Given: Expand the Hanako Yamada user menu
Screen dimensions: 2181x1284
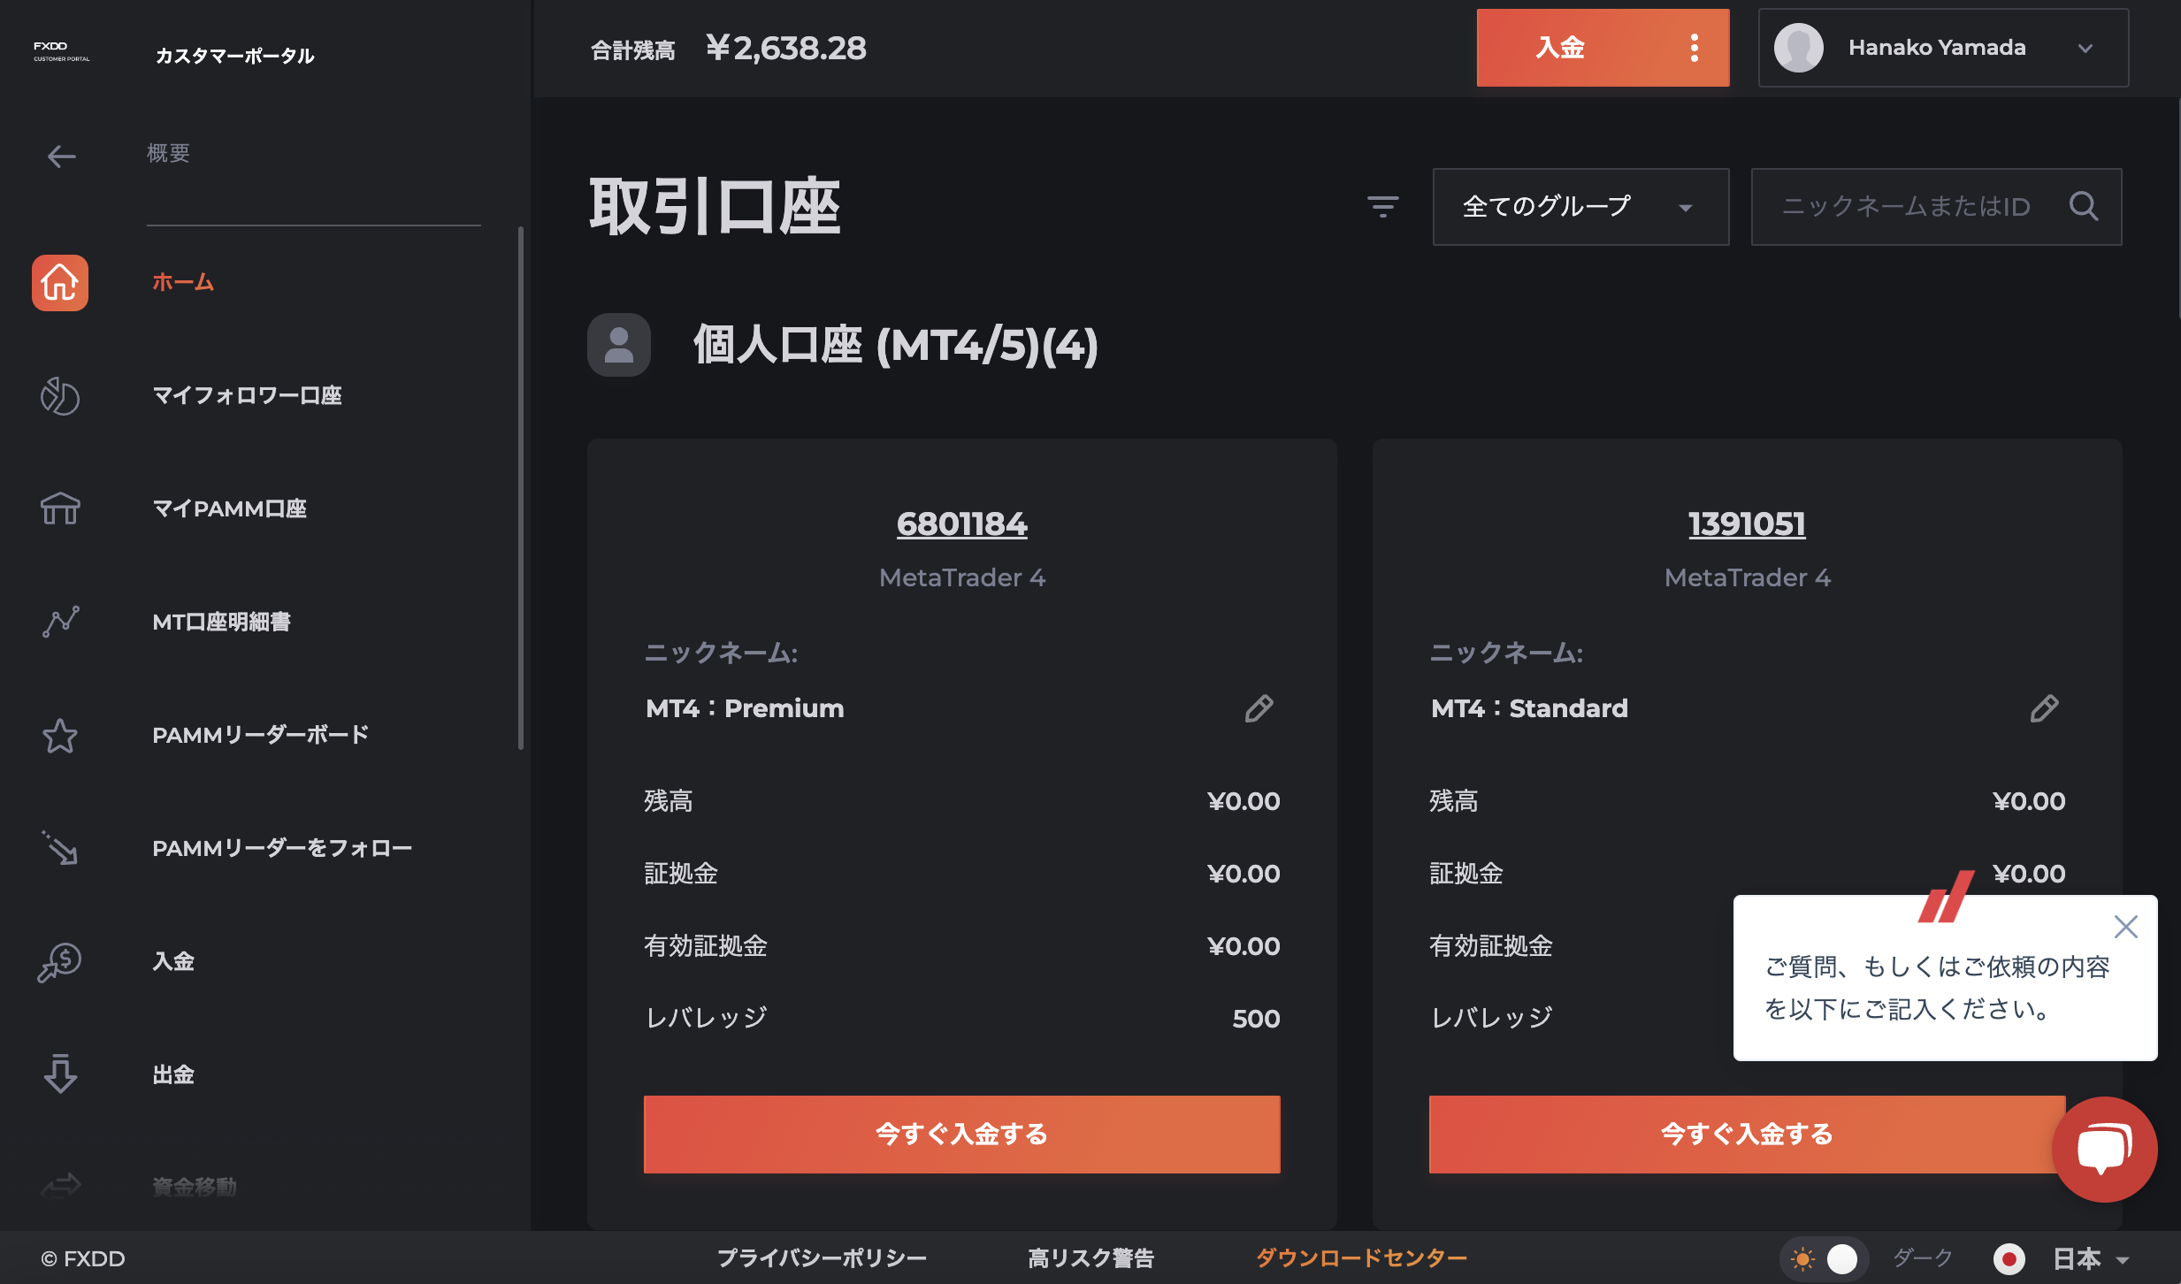Looking at the screenshot, I should pos(2085,48).
